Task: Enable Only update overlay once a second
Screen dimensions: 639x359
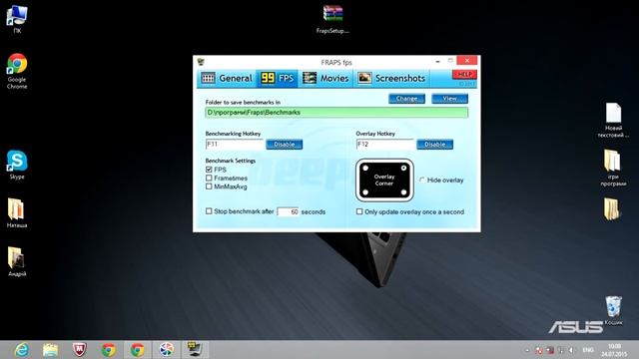Action: click(359, 211)
